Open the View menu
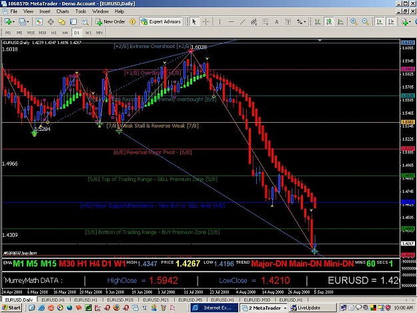Image resolution: width=417 pixels, height=313 pixels. [28, 11]
